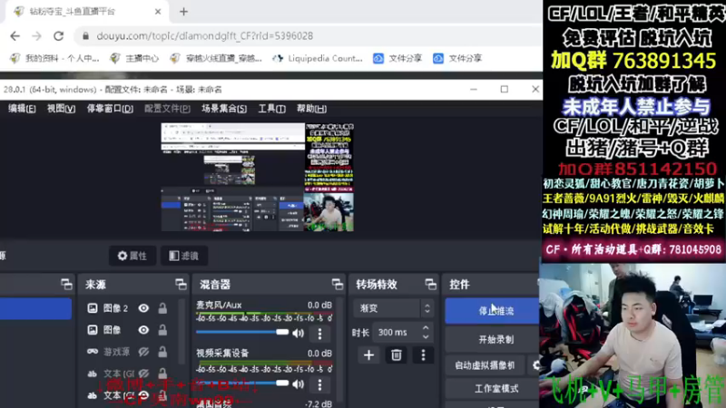Enable 工作室模式 studio mode

click(x=492, y=389)
